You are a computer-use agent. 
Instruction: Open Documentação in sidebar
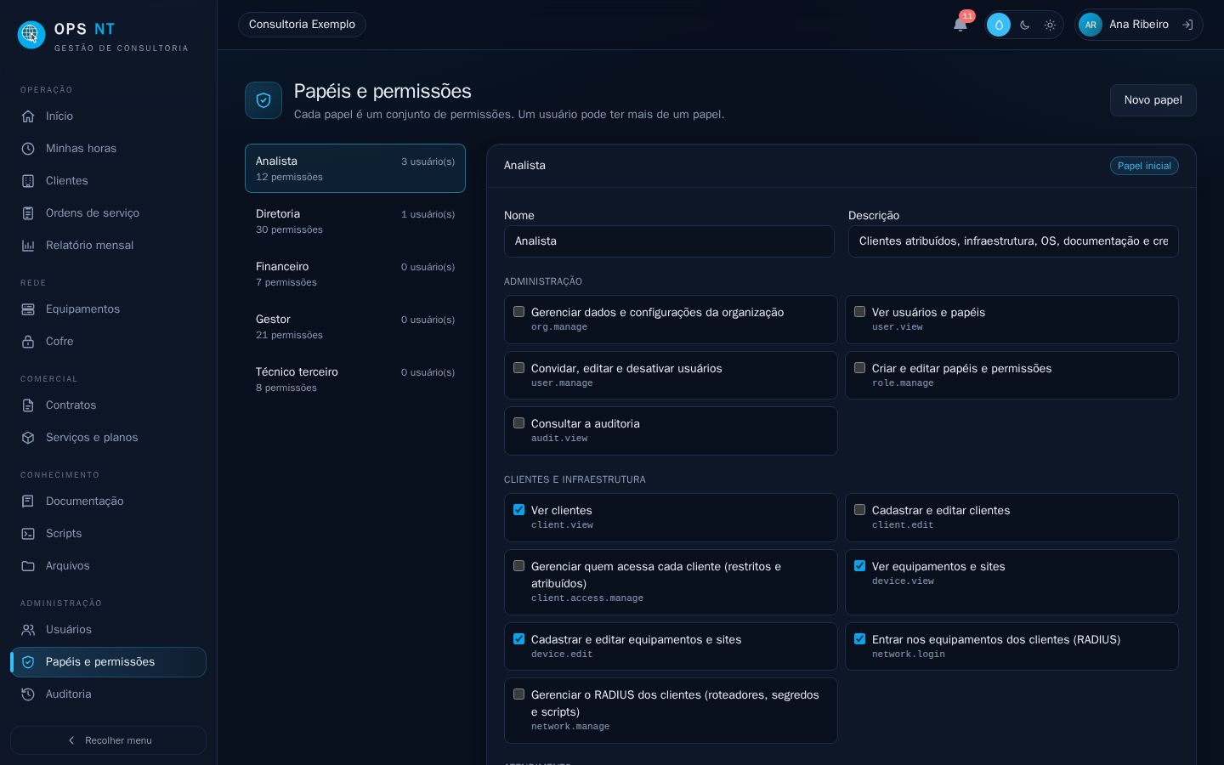(x=108, y=501)
